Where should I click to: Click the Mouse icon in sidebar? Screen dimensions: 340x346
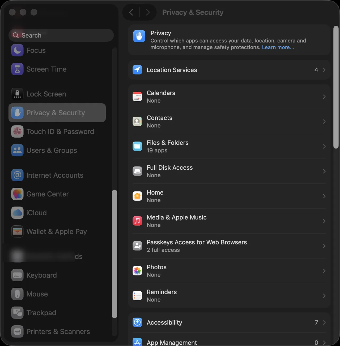[17, 294]
